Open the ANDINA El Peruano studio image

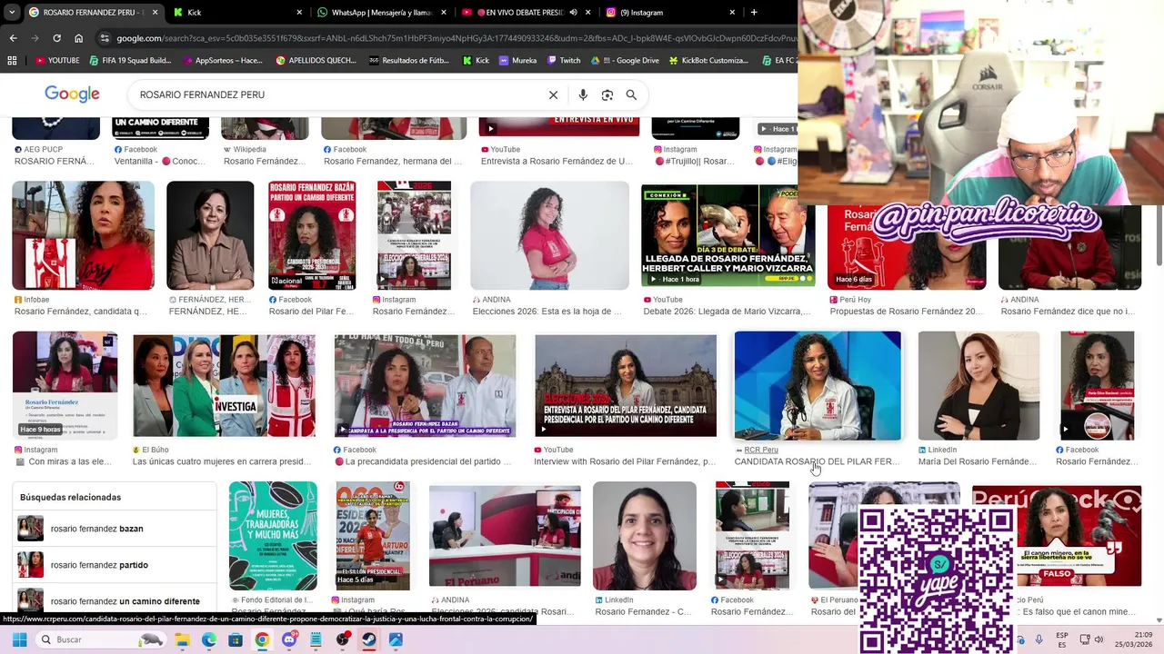505,536
